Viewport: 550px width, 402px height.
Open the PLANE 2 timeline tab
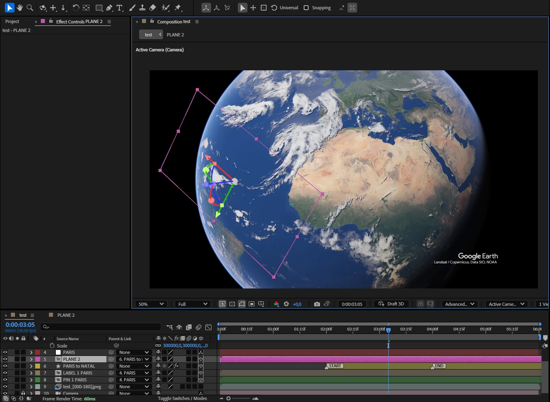tap(66, 315)
